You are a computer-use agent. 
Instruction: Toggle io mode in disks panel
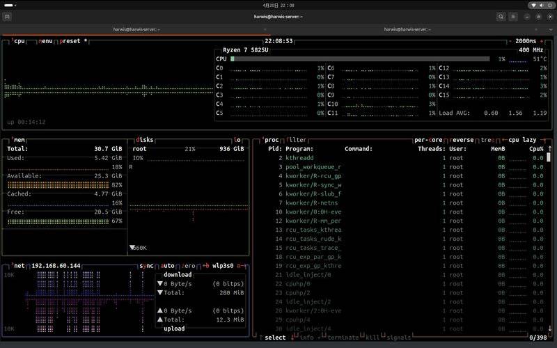237,140
